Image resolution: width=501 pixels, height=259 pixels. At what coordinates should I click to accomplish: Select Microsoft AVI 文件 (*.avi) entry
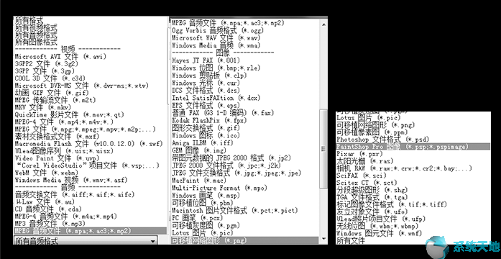[60, 56]
